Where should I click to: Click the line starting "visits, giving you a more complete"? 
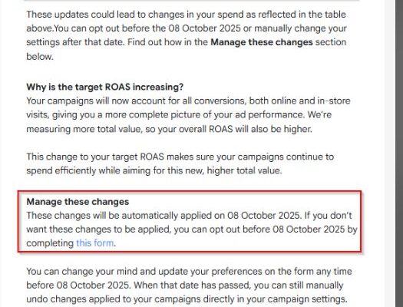click(179, 114)
